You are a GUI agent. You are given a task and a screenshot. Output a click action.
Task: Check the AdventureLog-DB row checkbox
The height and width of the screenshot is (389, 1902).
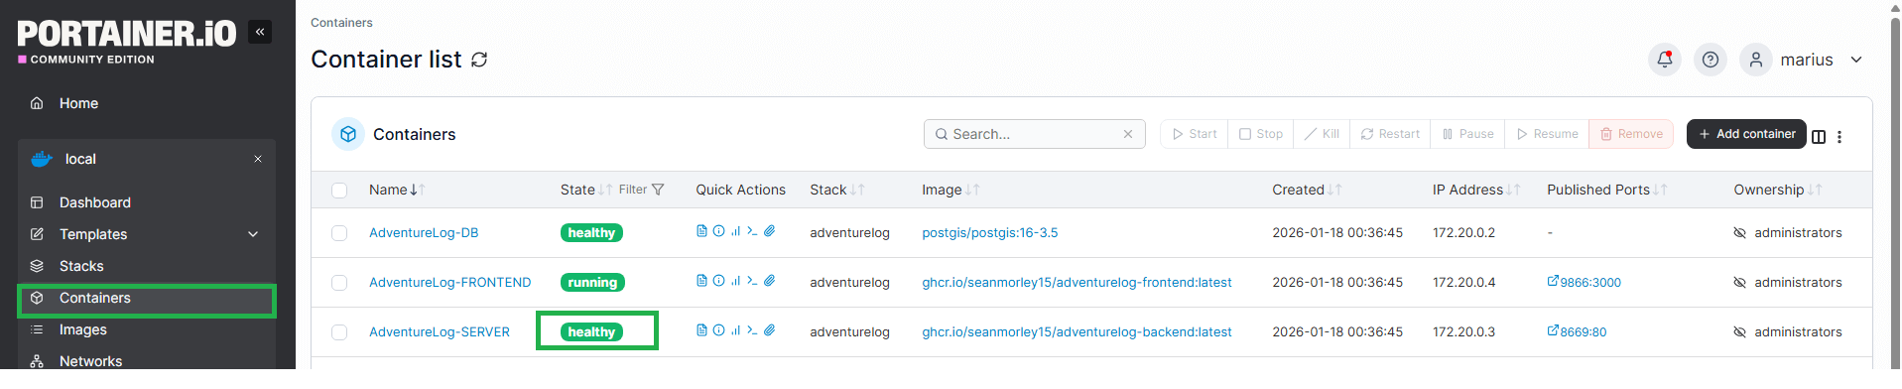[x=339, y=232]
